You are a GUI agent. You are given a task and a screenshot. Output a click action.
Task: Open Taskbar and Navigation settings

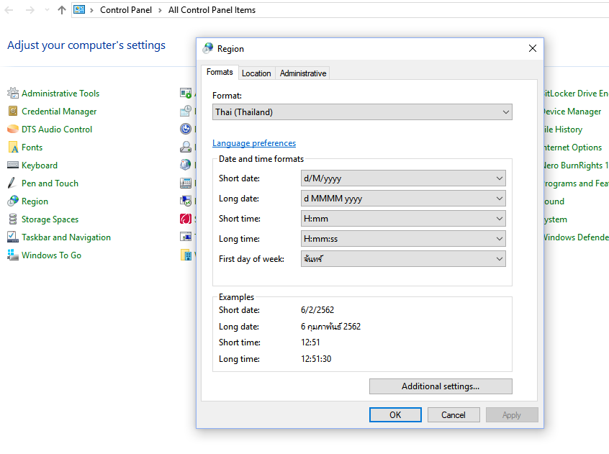click(66, 237)
